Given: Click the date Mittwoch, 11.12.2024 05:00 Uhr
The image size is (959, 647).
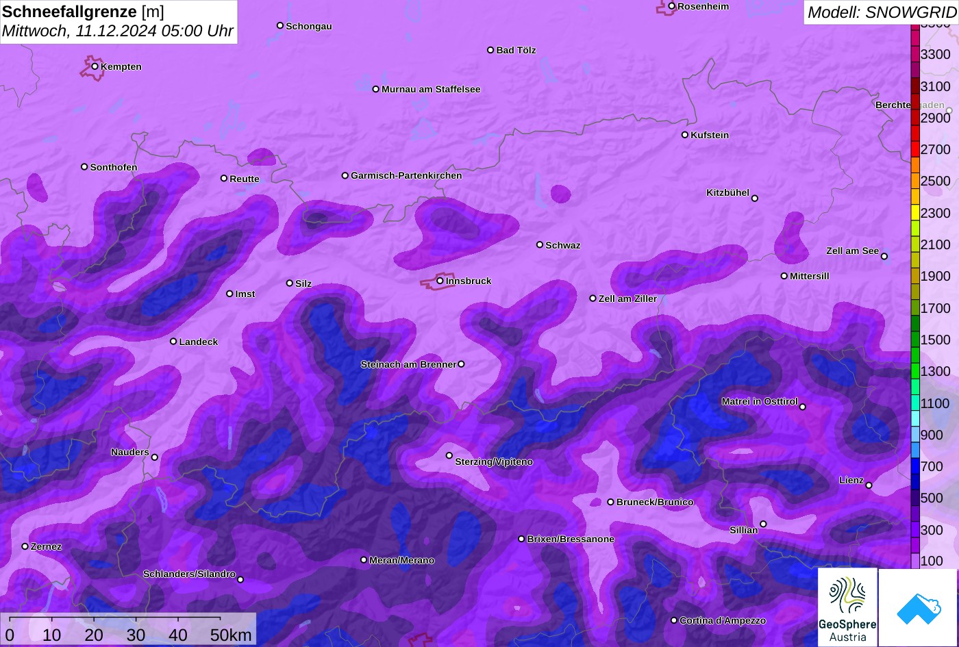Looking at the screenshot, I should (118, 31).
